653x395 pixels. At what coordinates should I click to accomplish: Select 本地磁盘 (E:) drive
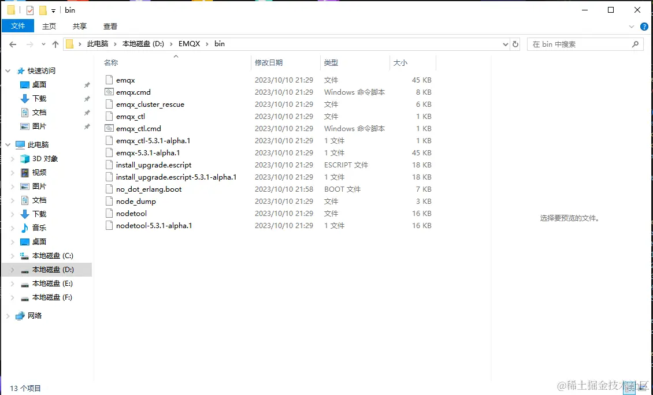[x=53, y=284]
